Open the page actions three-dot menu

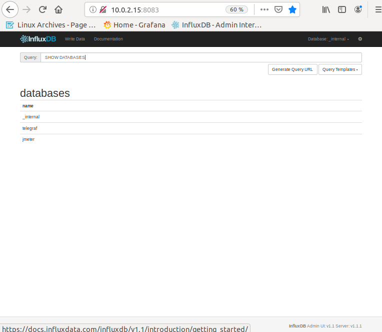pos(264,9)
